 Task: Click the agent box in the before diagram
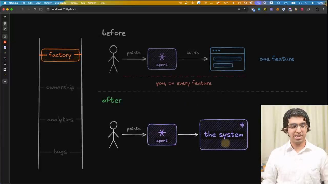[162, 59]
